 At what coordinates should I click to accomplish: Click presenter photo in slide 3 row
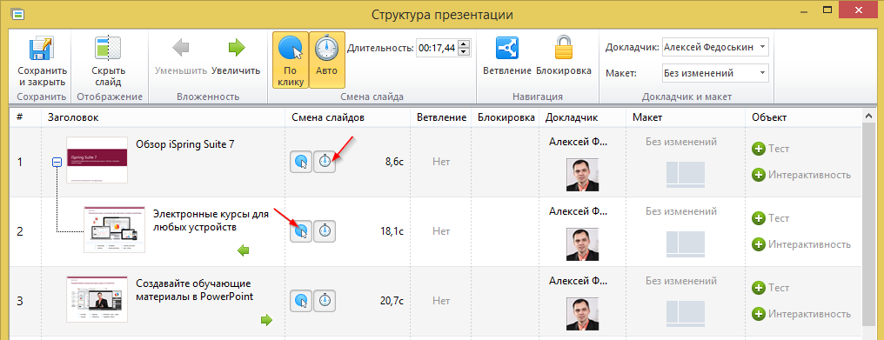tap(582, 314)
